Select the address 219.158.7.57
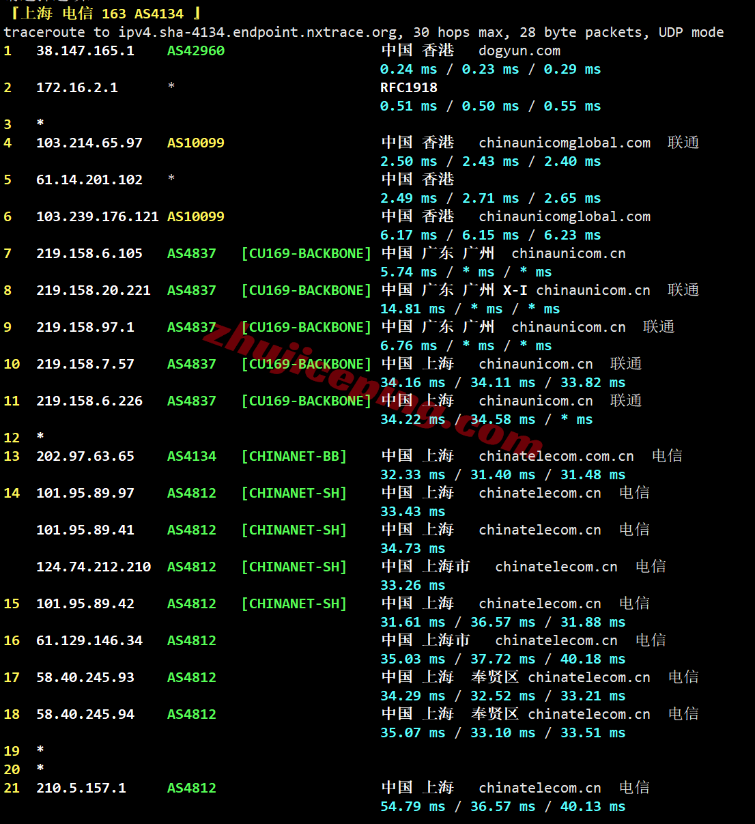755x824 pixels. 85,364
